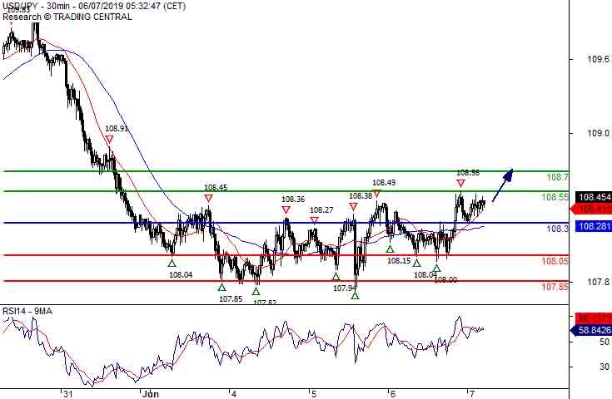Click the 30 level on RSI axis
This screenshot has height=399, width=612.
[605, 367]
